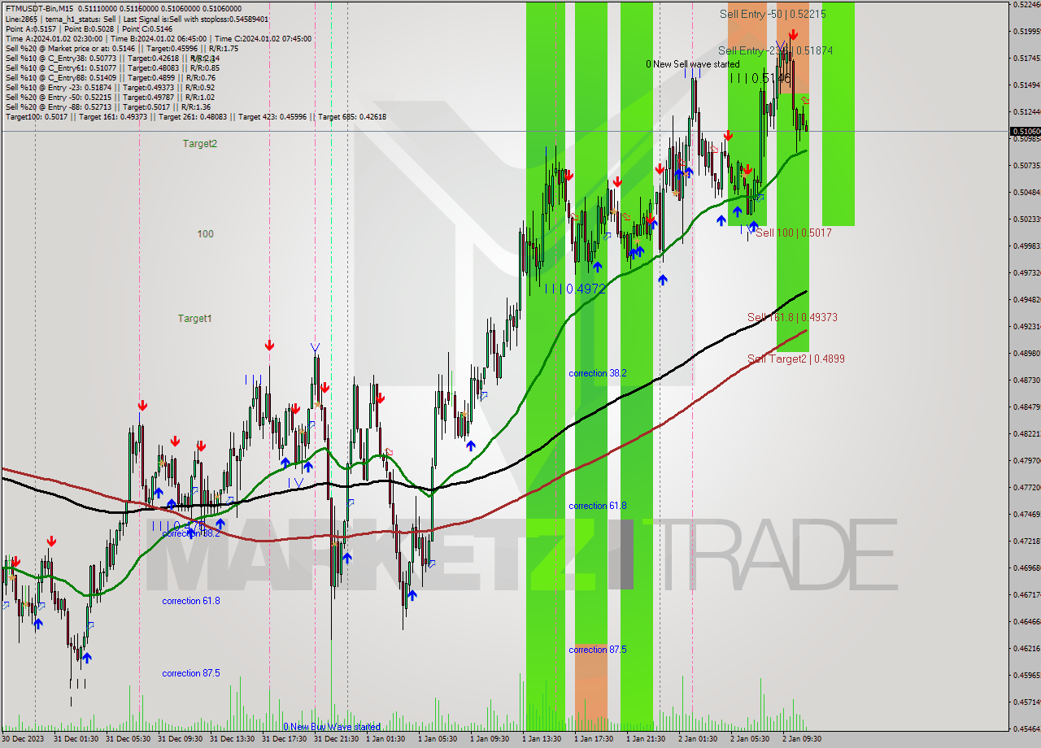1041x748 pixels.
Task: Click the 'Target100: 0.5017' targets summary line
Action: tap(195, 116)
